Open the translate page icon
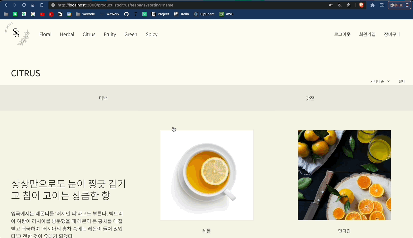 (x=340, y=5)
